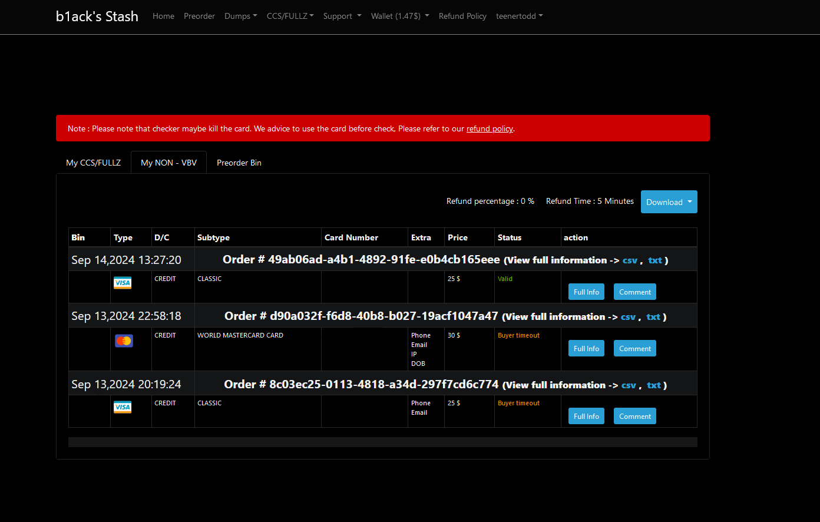Click Home in the navigation bar
820x522 pixels.
[163, 16]
